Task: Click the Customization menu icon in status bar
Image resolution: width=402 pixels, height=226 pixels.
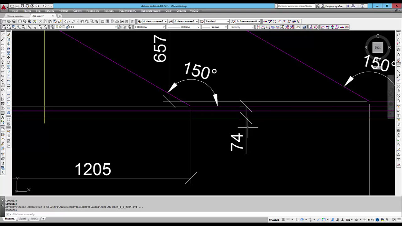Action: pyautogui.click(x=399, y=220)
